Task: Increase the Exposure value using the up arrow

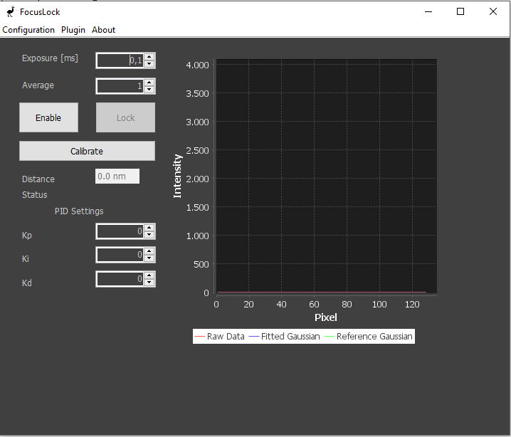Action: tap(149, 57)
